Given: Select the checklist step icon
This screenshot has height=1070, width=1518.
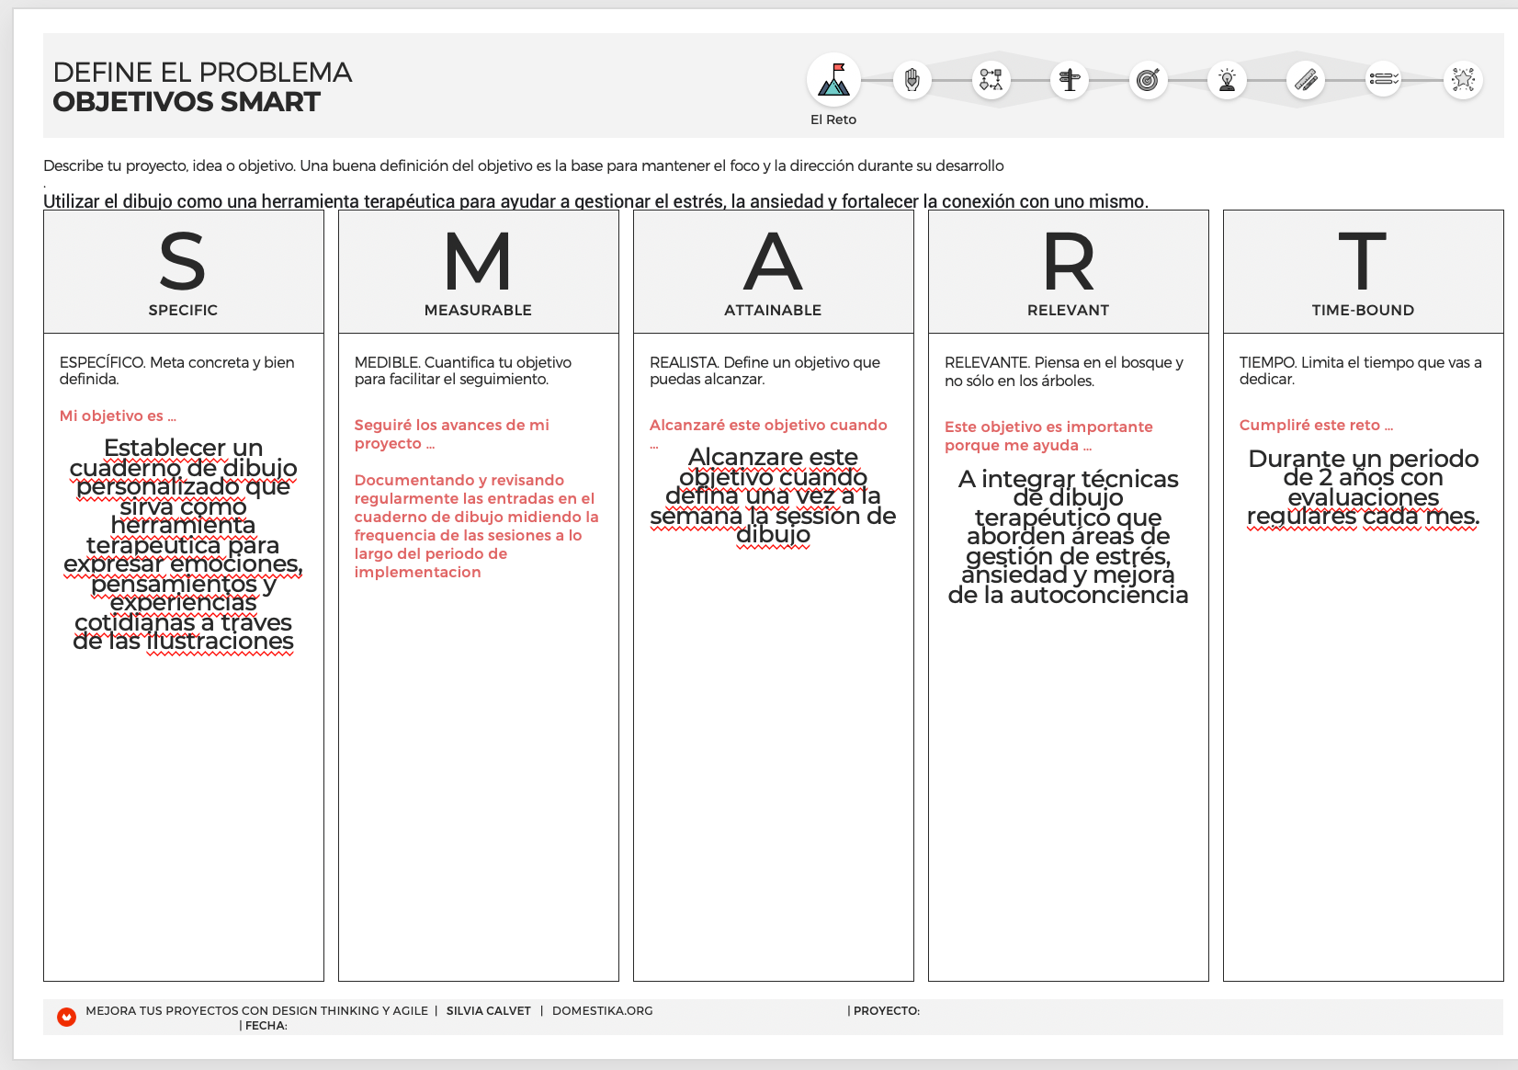Looking at the screenshot, I should coord(1384,81).
